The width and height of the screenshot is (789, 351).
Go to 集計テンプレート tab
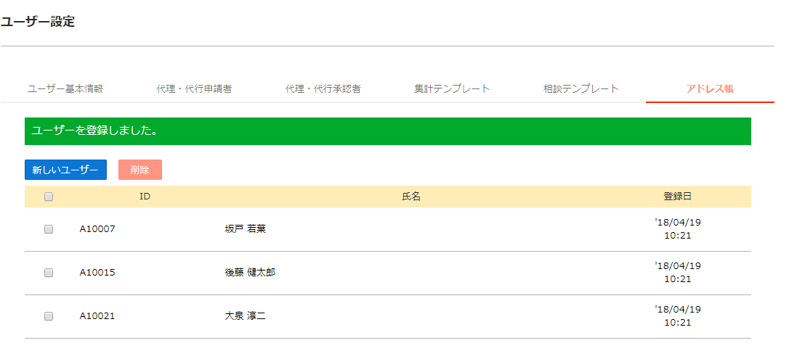[x=452, y=89]
